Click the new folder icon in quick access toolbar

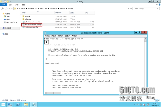8,1
